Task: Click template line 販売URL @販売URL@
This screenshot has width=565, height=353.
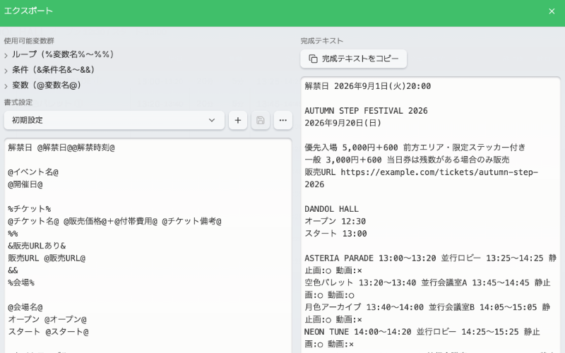Action: [47, 258]
